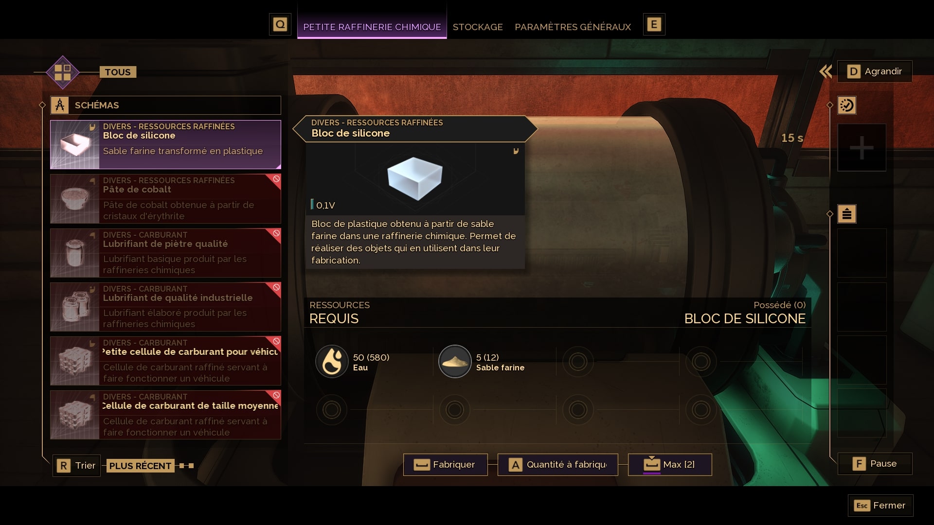Click the double chevron collapse arrows
Viewport: 934px width, 525px height.
[826, 71]
